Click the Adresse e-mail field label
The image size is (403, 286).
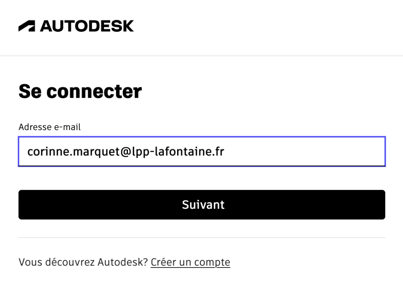[x=50, y=127]
